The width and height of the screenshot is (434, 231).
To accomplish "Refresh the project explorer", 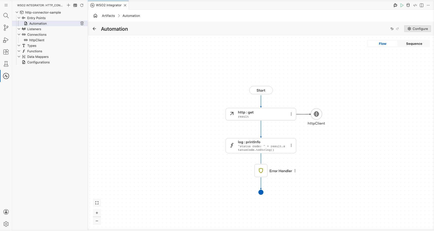I will pos(82,5).
